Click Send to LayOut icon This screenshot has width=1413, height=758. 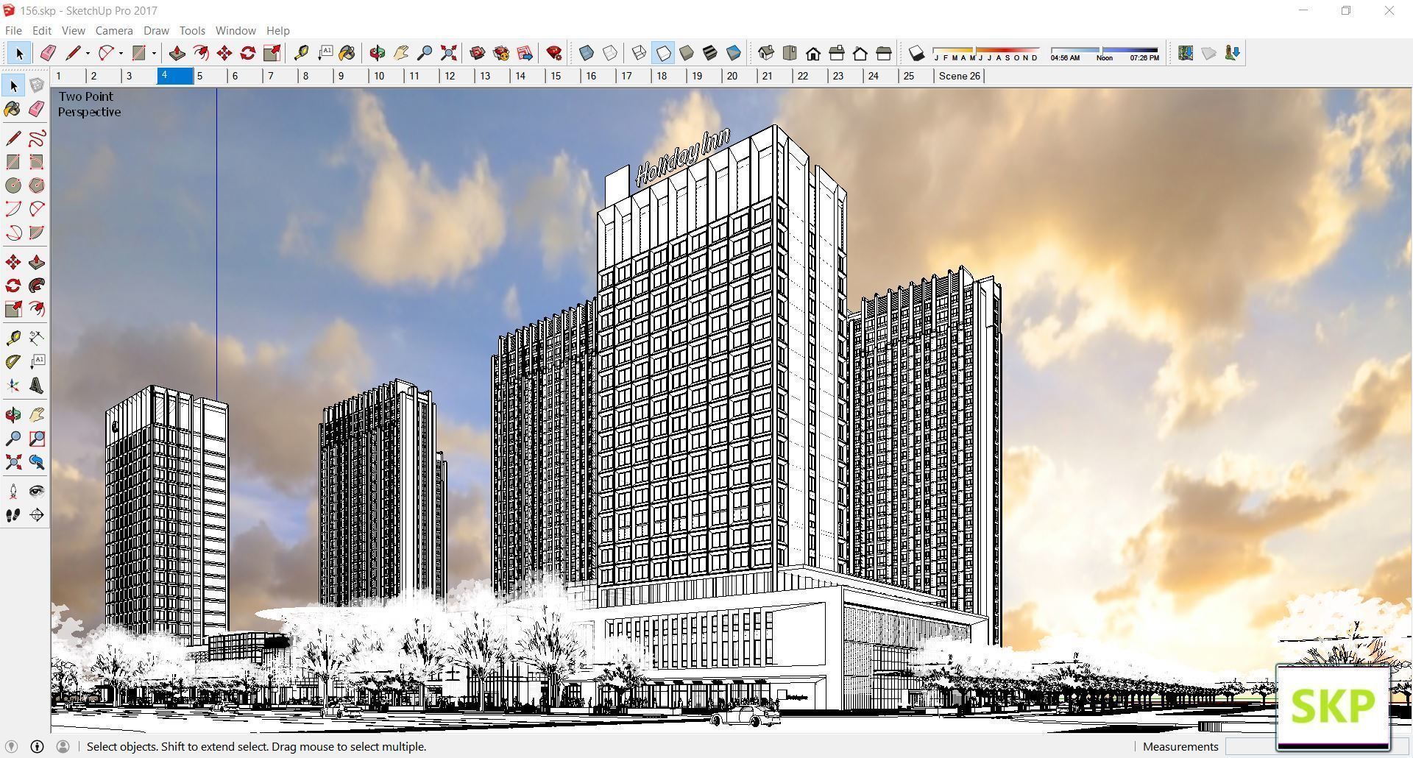tap(525, 53)
